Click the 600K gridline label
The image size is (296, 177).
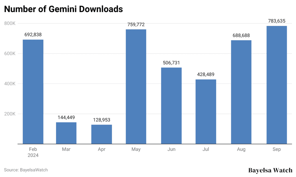point(10,53)
